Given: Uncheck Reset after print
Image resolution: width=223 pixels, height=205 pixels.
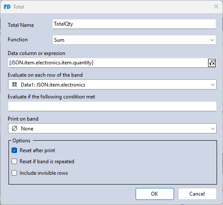Looking at the screenshot, I should tap(14, 150).
